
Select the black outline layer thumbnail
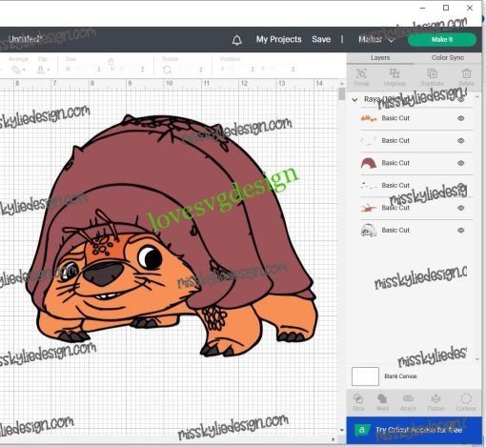(x=369, y=231)
